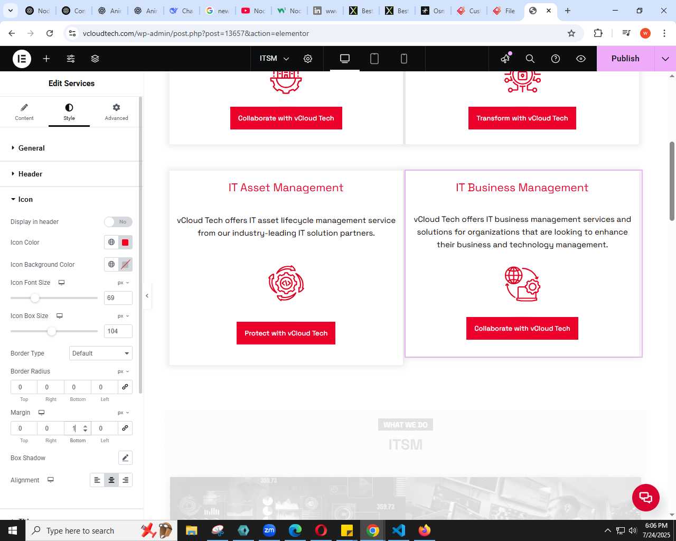Open new browser tab

pos(568,11)
